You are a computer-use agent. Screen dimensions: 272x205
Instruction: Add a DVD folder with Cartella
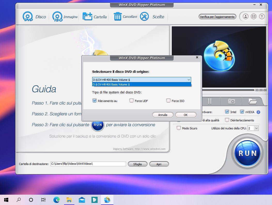coord(95,17)
